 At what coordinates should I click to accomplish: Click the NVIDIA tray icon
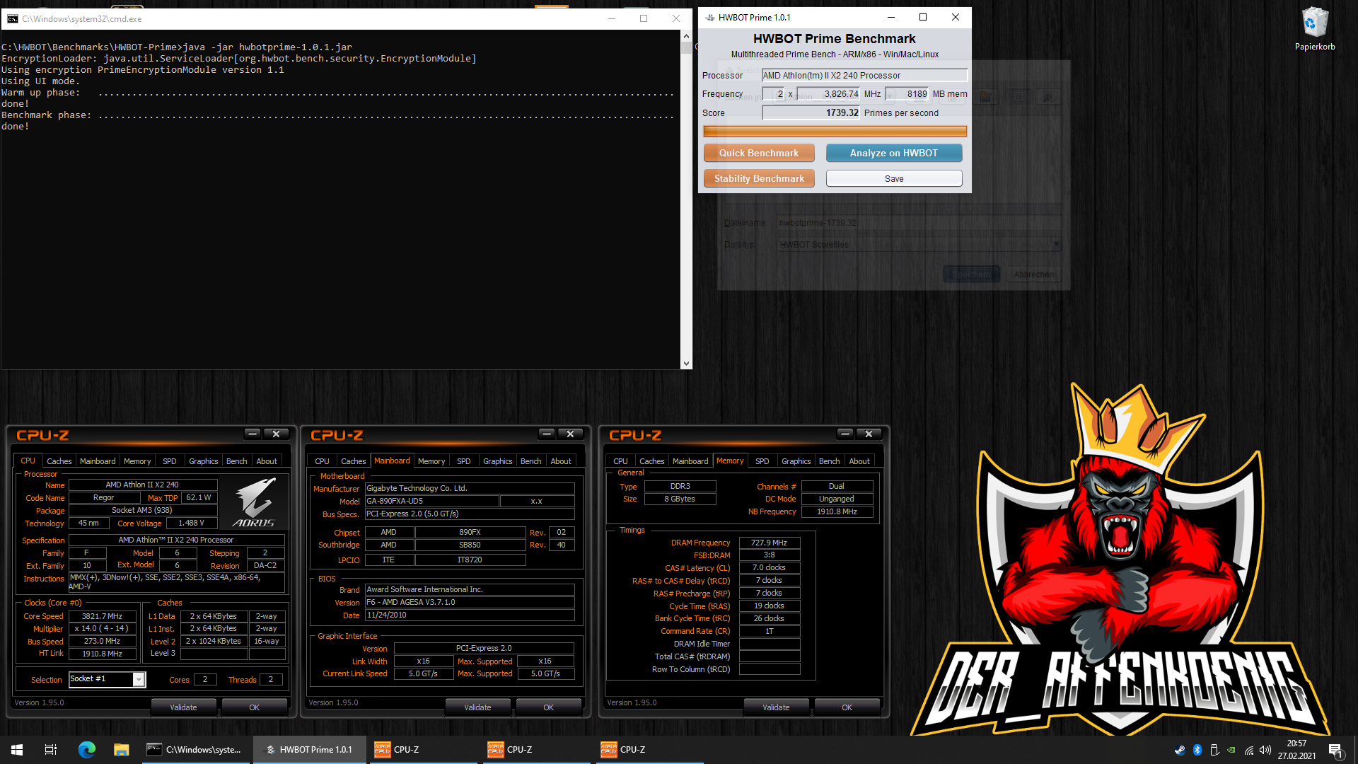[1231, 750]
